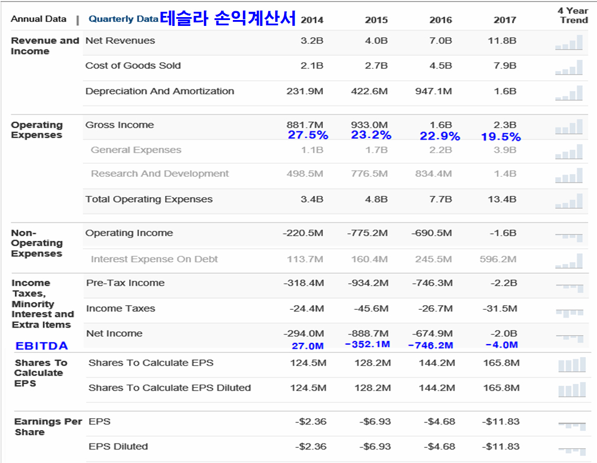Click the Pre-Tax Income trend sparkline
This screenshot has width=597, height=463.
click(569, 288)
